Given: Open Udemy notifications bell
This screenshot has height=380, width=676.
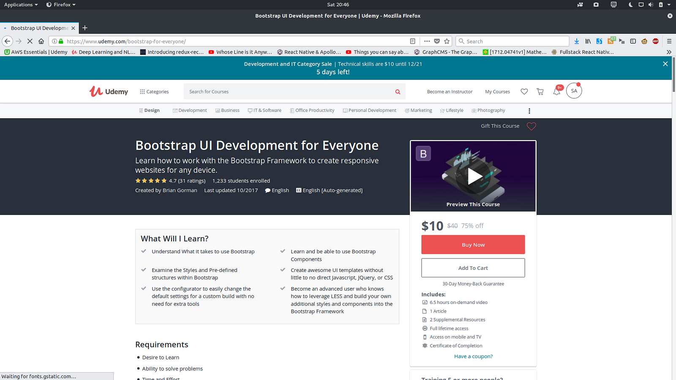Looking at the screenshot, I should (557, 92).
